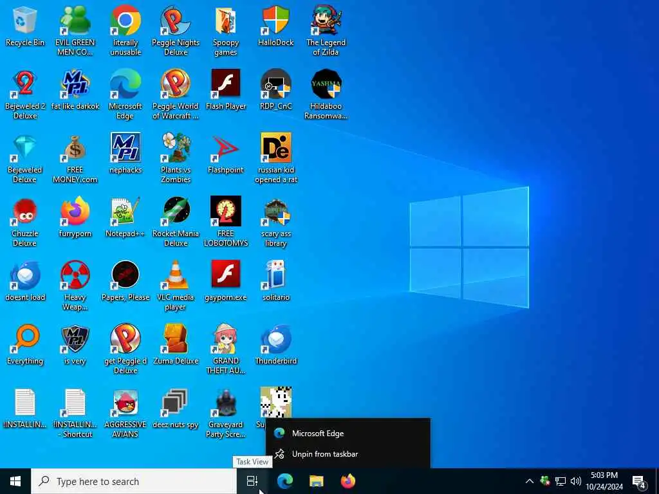The height and width of the screenshot is (494, 659).
Task: Launch Microsoft Edge from the taskbar
Action: pos(284,481)
